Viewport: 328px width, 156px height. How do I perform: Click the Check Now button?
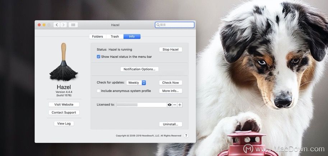click(171, 83)
